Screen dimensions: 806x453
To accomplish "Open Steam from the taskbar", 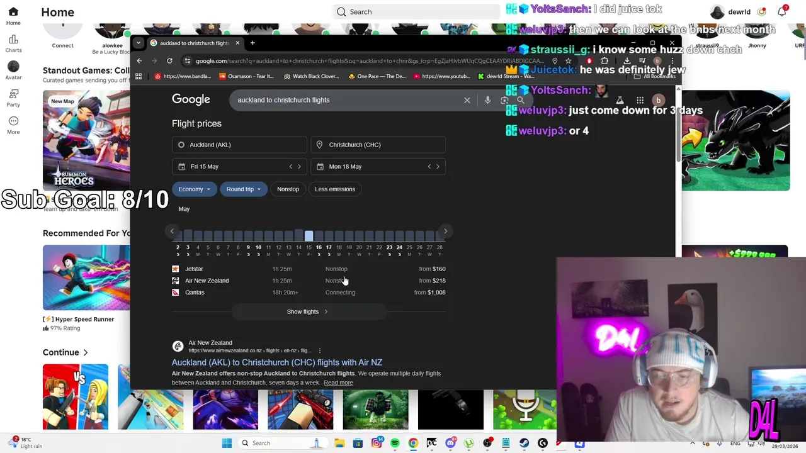I will [x=524, y=443].
